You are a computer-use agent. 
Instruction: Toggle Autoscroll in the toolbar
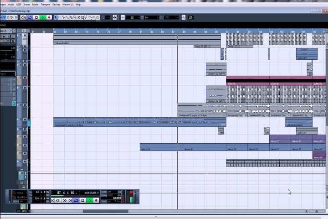[115, 18]
